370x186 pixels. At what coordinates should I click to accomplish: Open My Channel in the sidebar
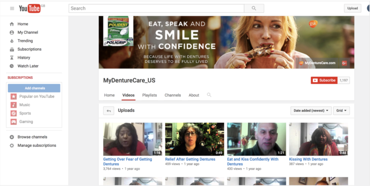click(27, 33)
